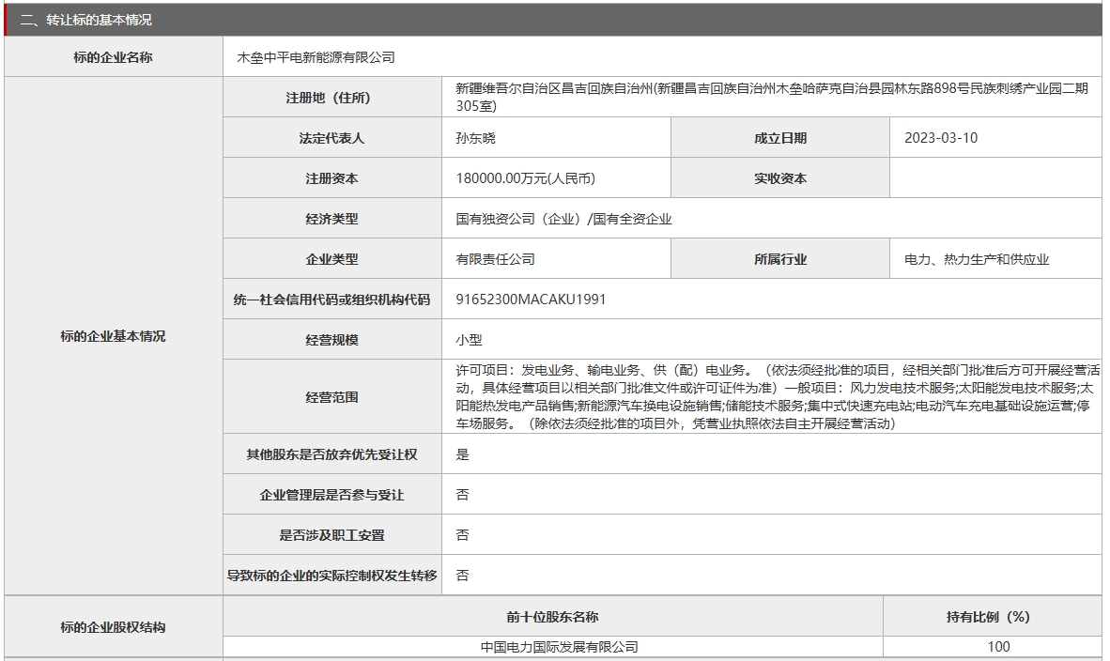Select the business scope paragraph starting 许可项目
Viewport: 1110px width, 661px height.
[778, 396]
